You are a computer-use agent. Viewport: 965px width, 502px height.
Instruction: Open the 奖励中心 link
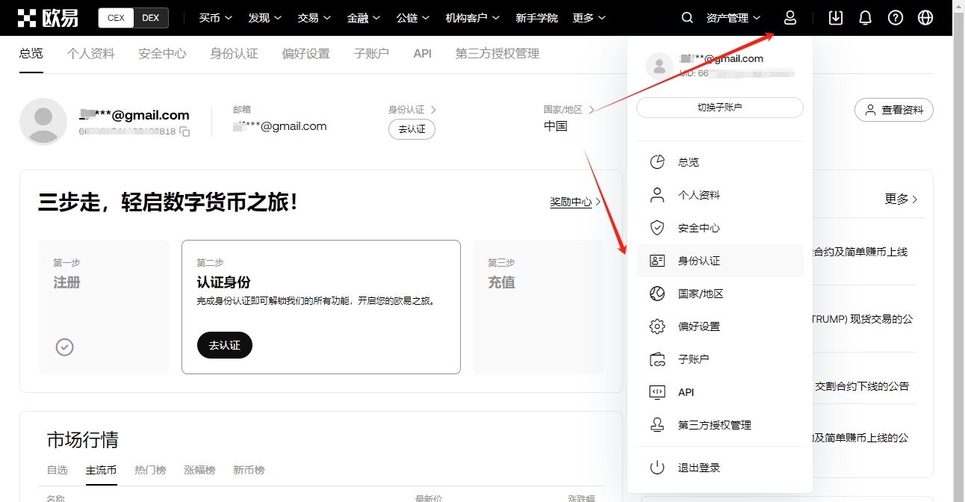571,202
